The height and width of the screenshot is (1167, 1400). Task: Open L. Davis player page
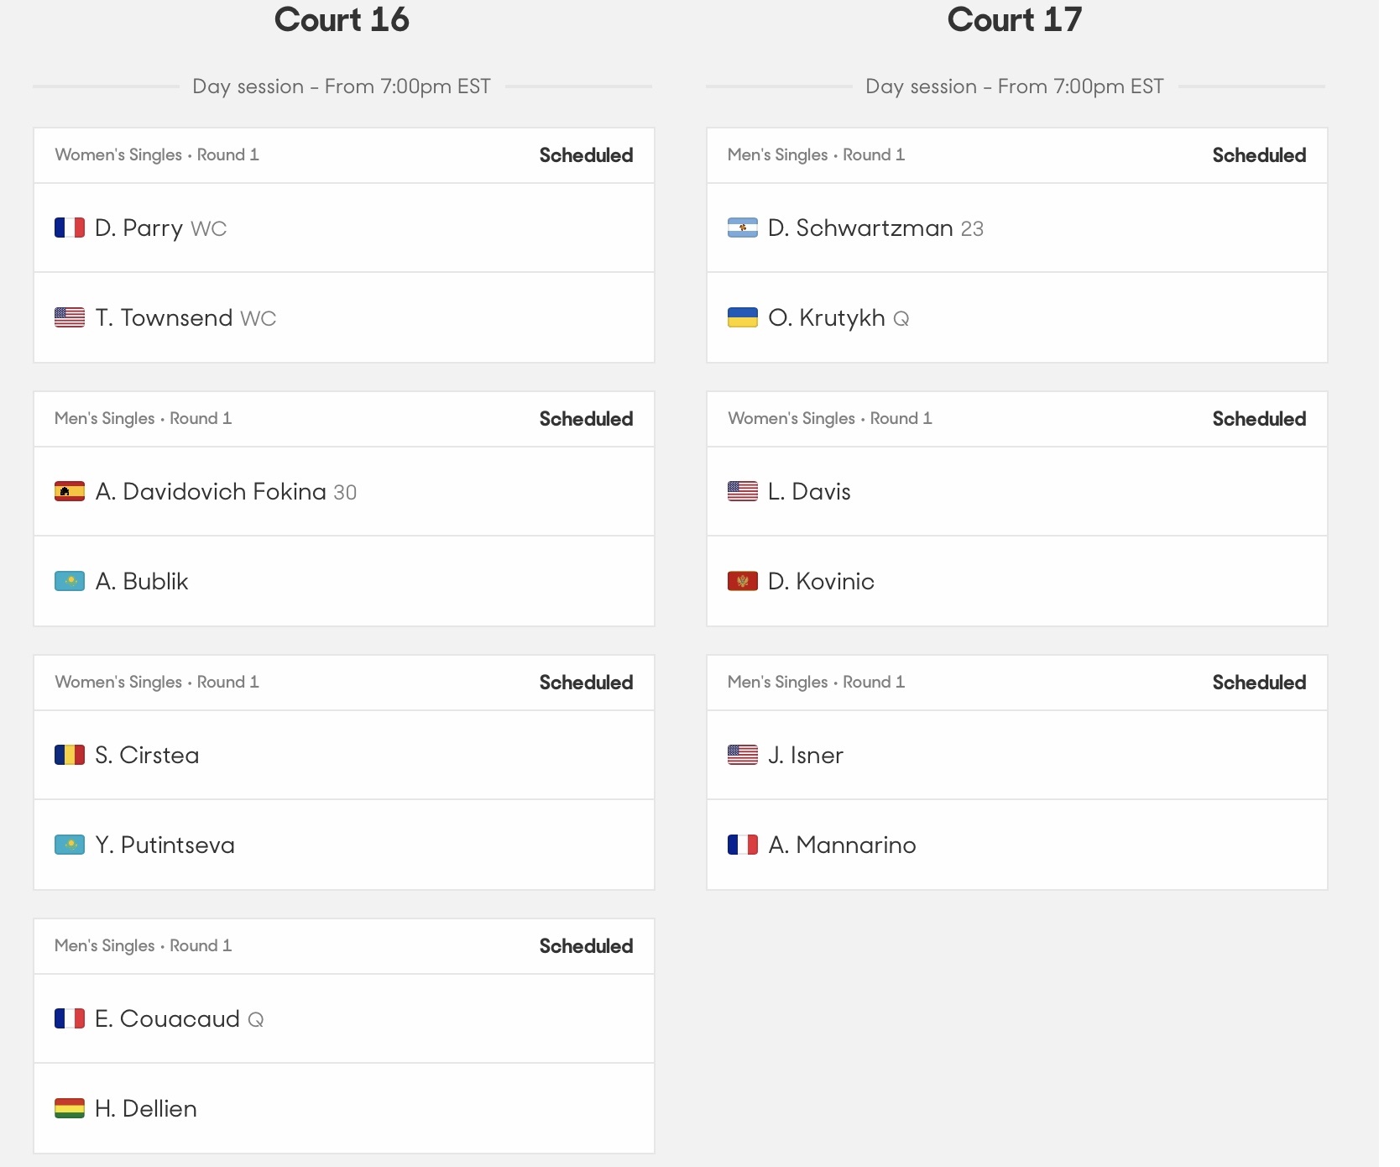click(809, 491)
